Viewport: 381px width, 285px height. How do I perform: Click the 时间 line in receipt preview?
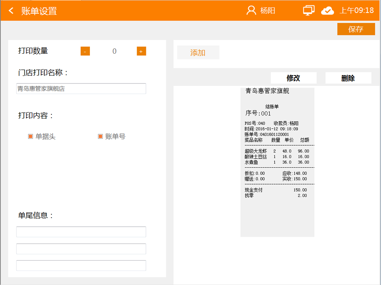271,129
